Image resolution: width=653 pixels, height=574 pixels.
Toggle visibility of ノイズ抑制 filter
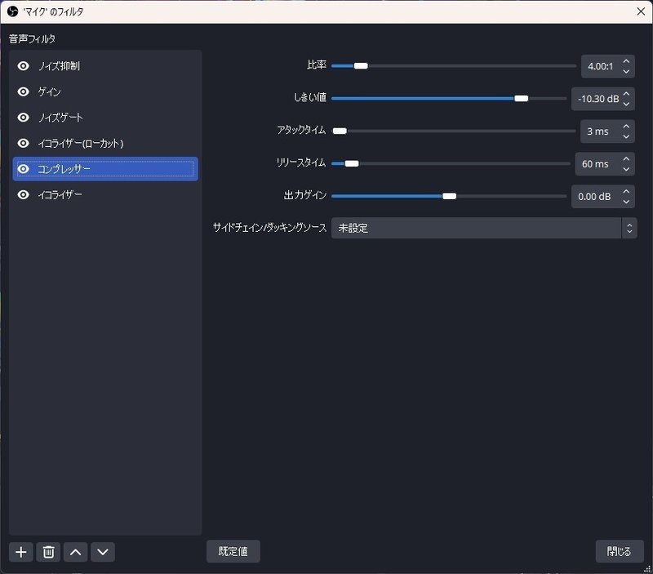coord(24,66)
